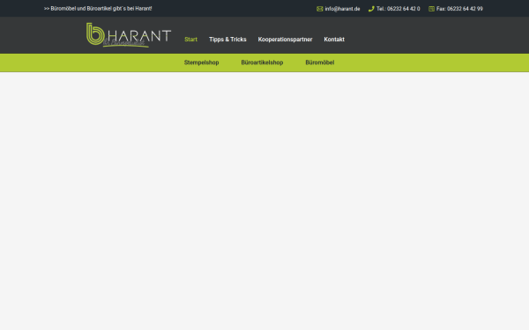Click the info@harant.de email link

click(x=342, y=9)
